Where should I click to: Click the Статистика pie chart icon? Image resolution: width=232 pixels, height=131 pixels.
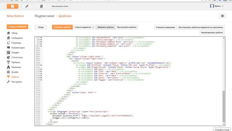pos(8,57)
